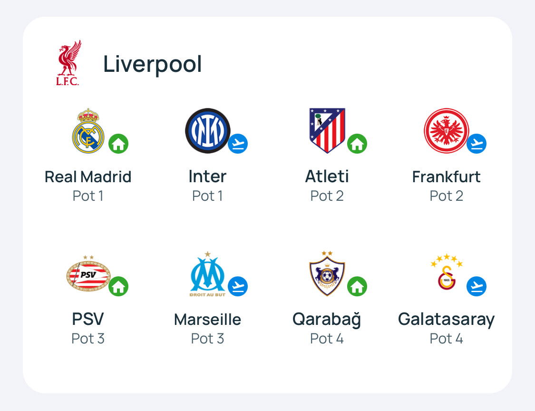The height and width of the screenshot is (411, 535).
Task: Click the green home icon beside Real Madrid
Action: [x=118, y=144]
